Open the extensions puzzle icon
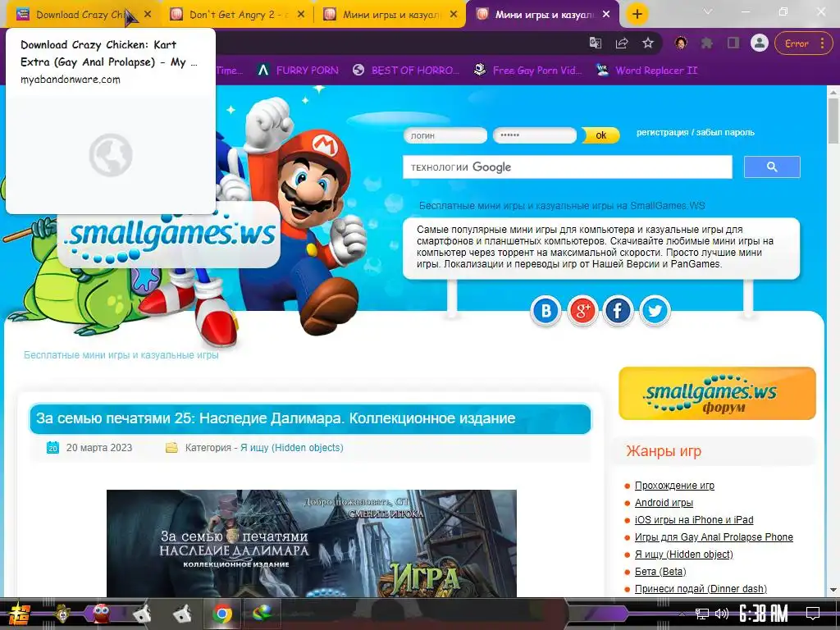The width and height of the screenshot is (840, 630). click(707, 43)
